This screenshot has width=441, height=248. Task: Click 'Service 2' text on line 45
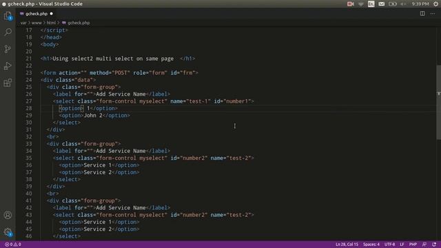click(98, 229)
